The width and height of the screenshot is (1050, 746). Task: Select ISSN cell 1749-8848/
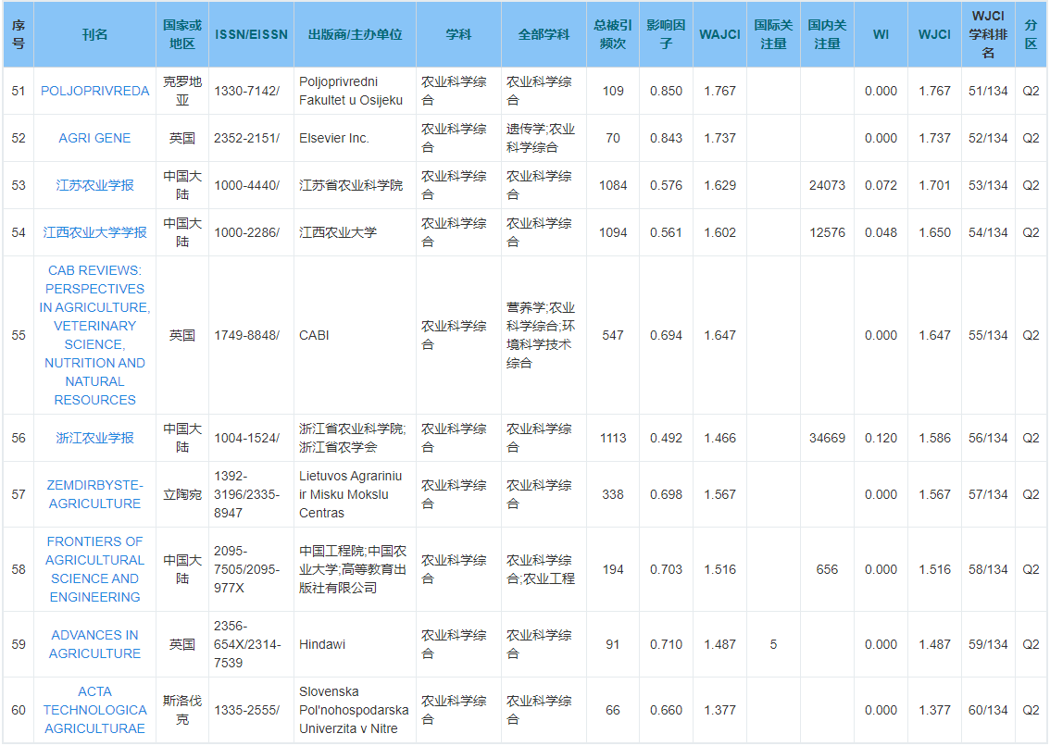pos(251,335)
